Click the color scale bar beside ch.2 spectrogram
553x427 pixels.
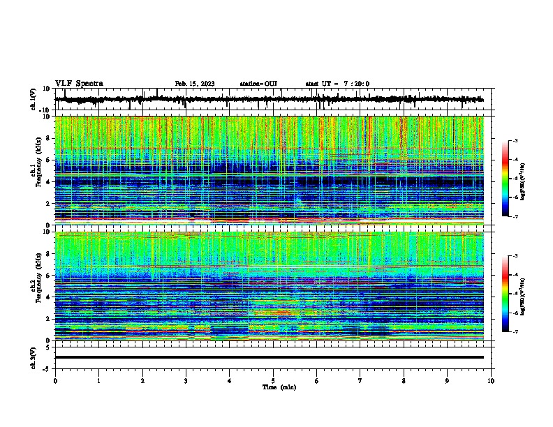point(506,294)
